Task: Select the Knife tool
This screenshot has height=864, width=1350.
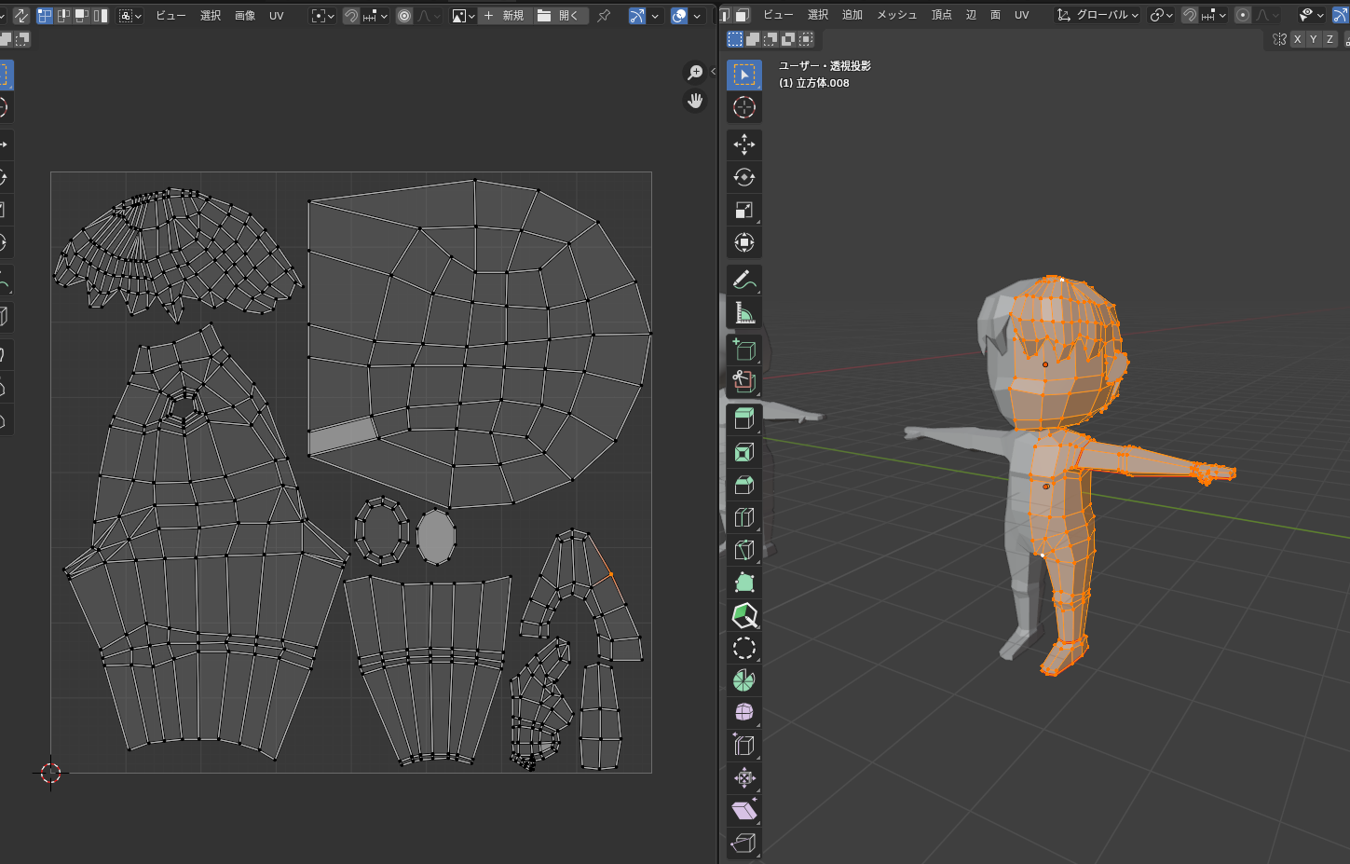Action: tap(743, 550)
